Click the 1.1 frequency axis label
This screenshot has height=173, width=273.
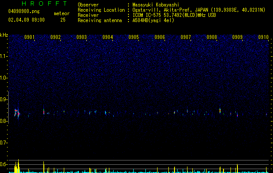coord(3,56)
